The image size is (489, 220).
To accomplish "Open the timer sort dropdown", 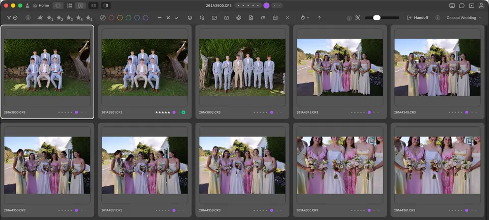I will pyautogui.click(x=305, y=18).
